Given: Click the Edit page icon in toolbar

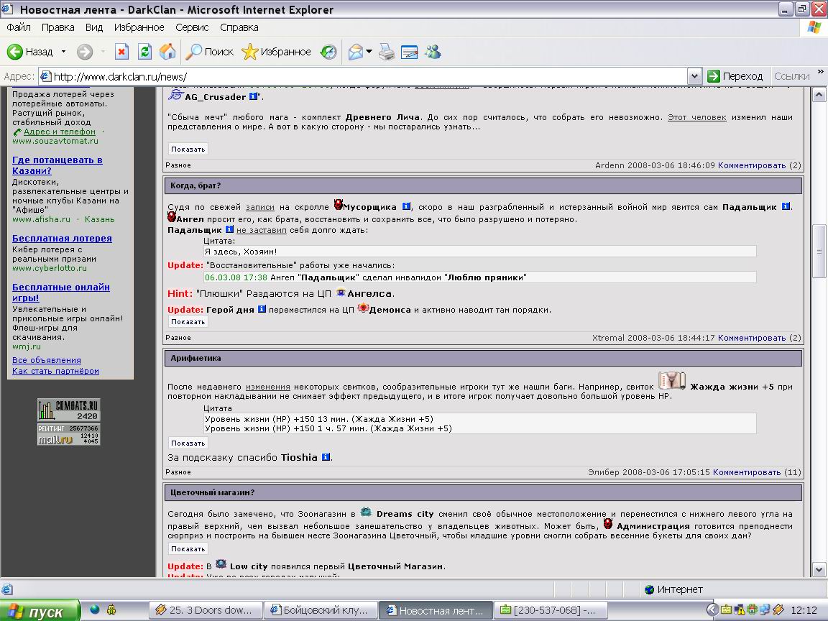Looking at the screenshot, I should [x=409, y=52].
